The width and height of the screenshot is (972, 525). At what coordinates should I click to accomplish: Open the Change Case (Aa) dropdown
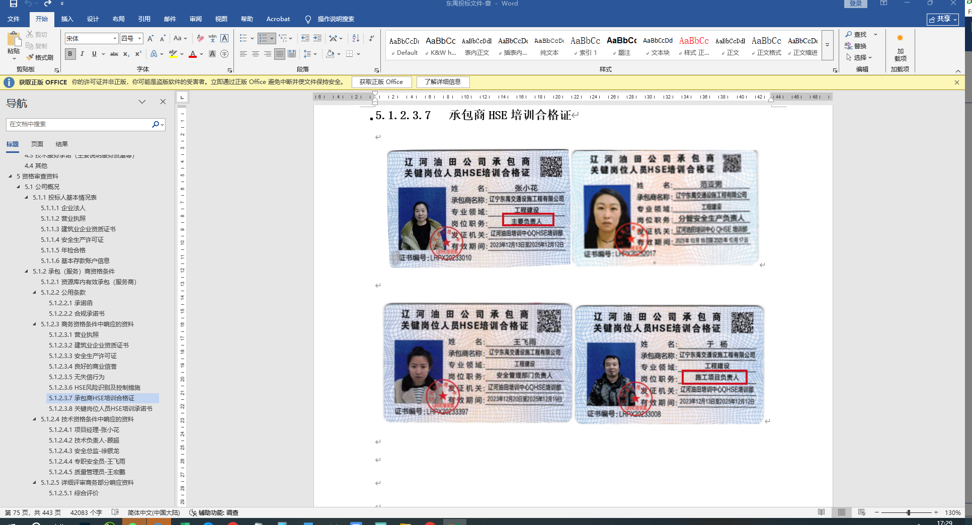coord(180,38)
